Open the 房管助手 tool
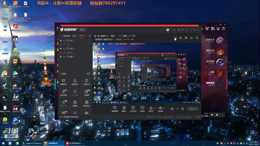The image size is (260, 146). [x=75, y=82]
